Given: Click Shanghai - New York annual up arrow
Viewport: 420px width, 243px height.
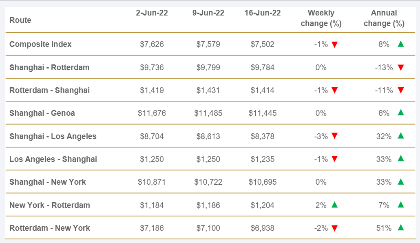Looking at the screenshot, I should 400,181.
